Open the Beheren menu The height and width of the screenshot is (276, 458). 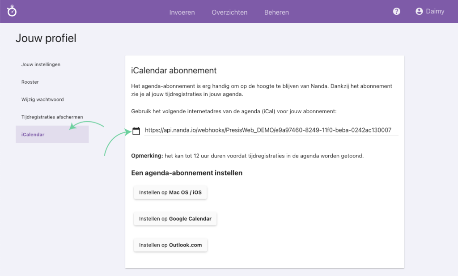tap(276, 13)
